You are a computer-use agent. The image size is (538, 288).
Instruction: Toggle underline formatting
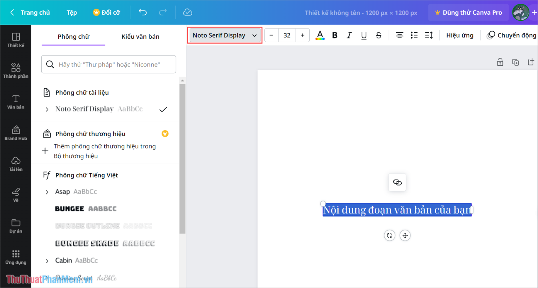[x=364, y=35]
